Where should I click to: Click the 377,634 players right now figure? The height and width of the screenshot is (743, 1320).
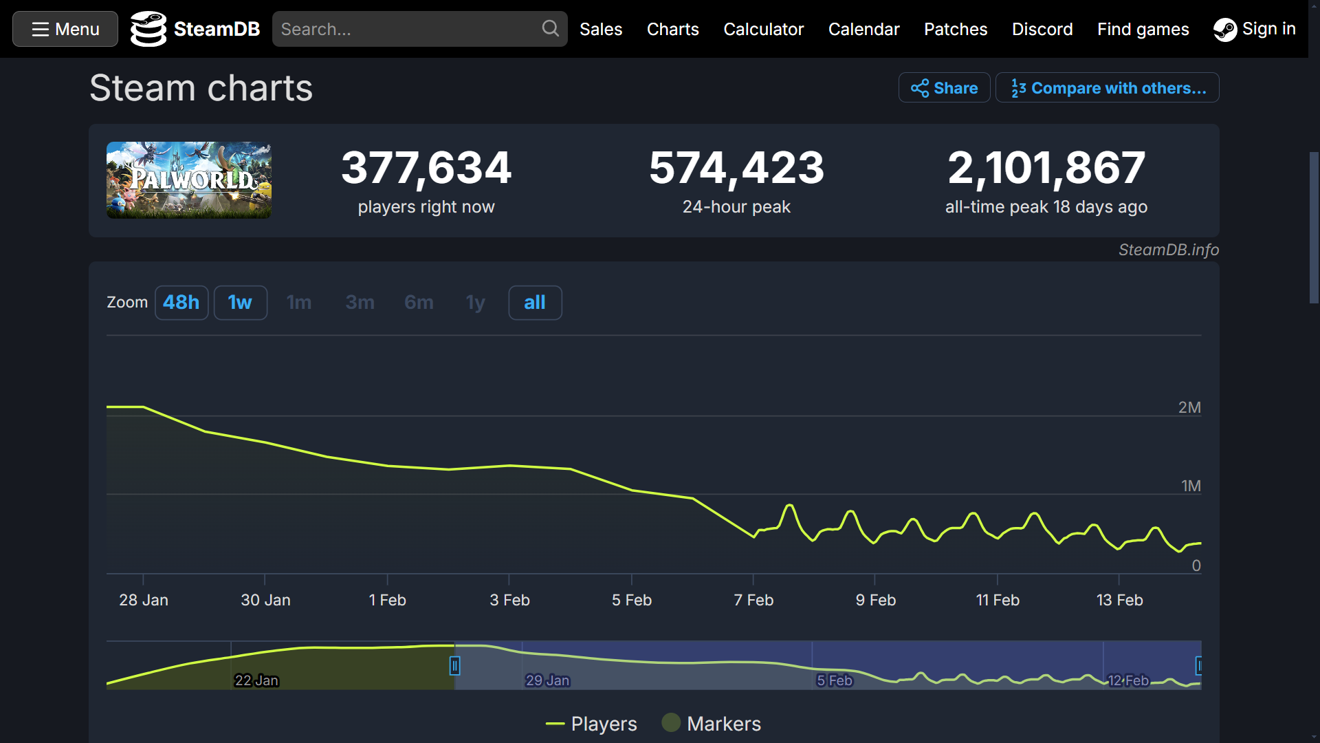pos(426,167)
